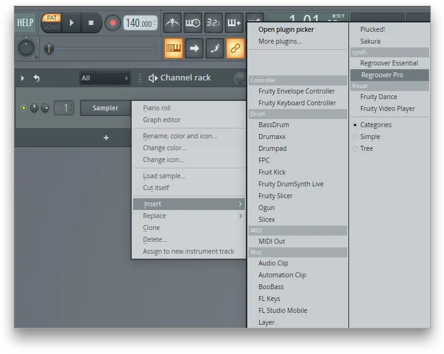Toggle the green Sampler channel mute LED
444x354 pixels.
(24, 108)
